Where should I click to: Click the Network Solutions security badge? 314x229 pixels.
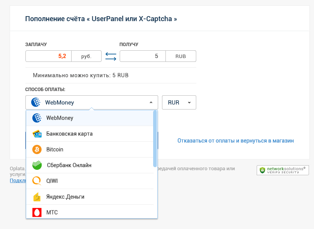(283, 170)
